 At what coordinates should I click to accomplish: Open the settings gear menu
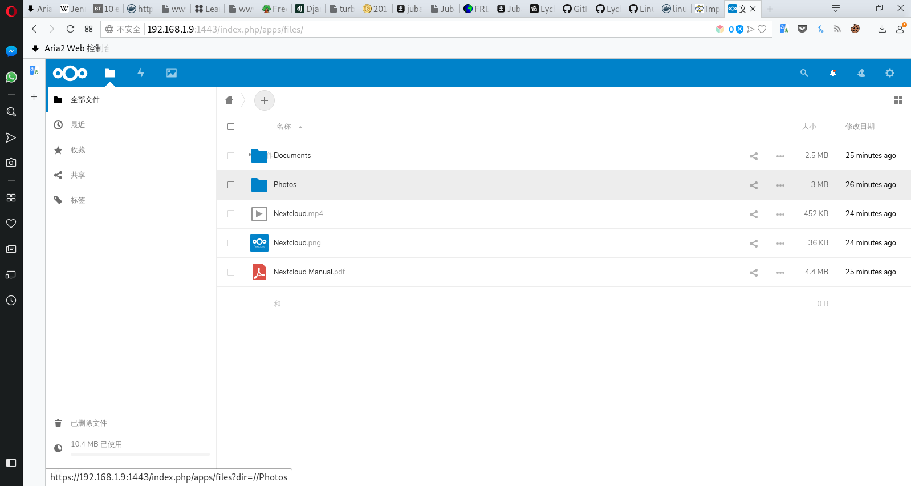890,73
